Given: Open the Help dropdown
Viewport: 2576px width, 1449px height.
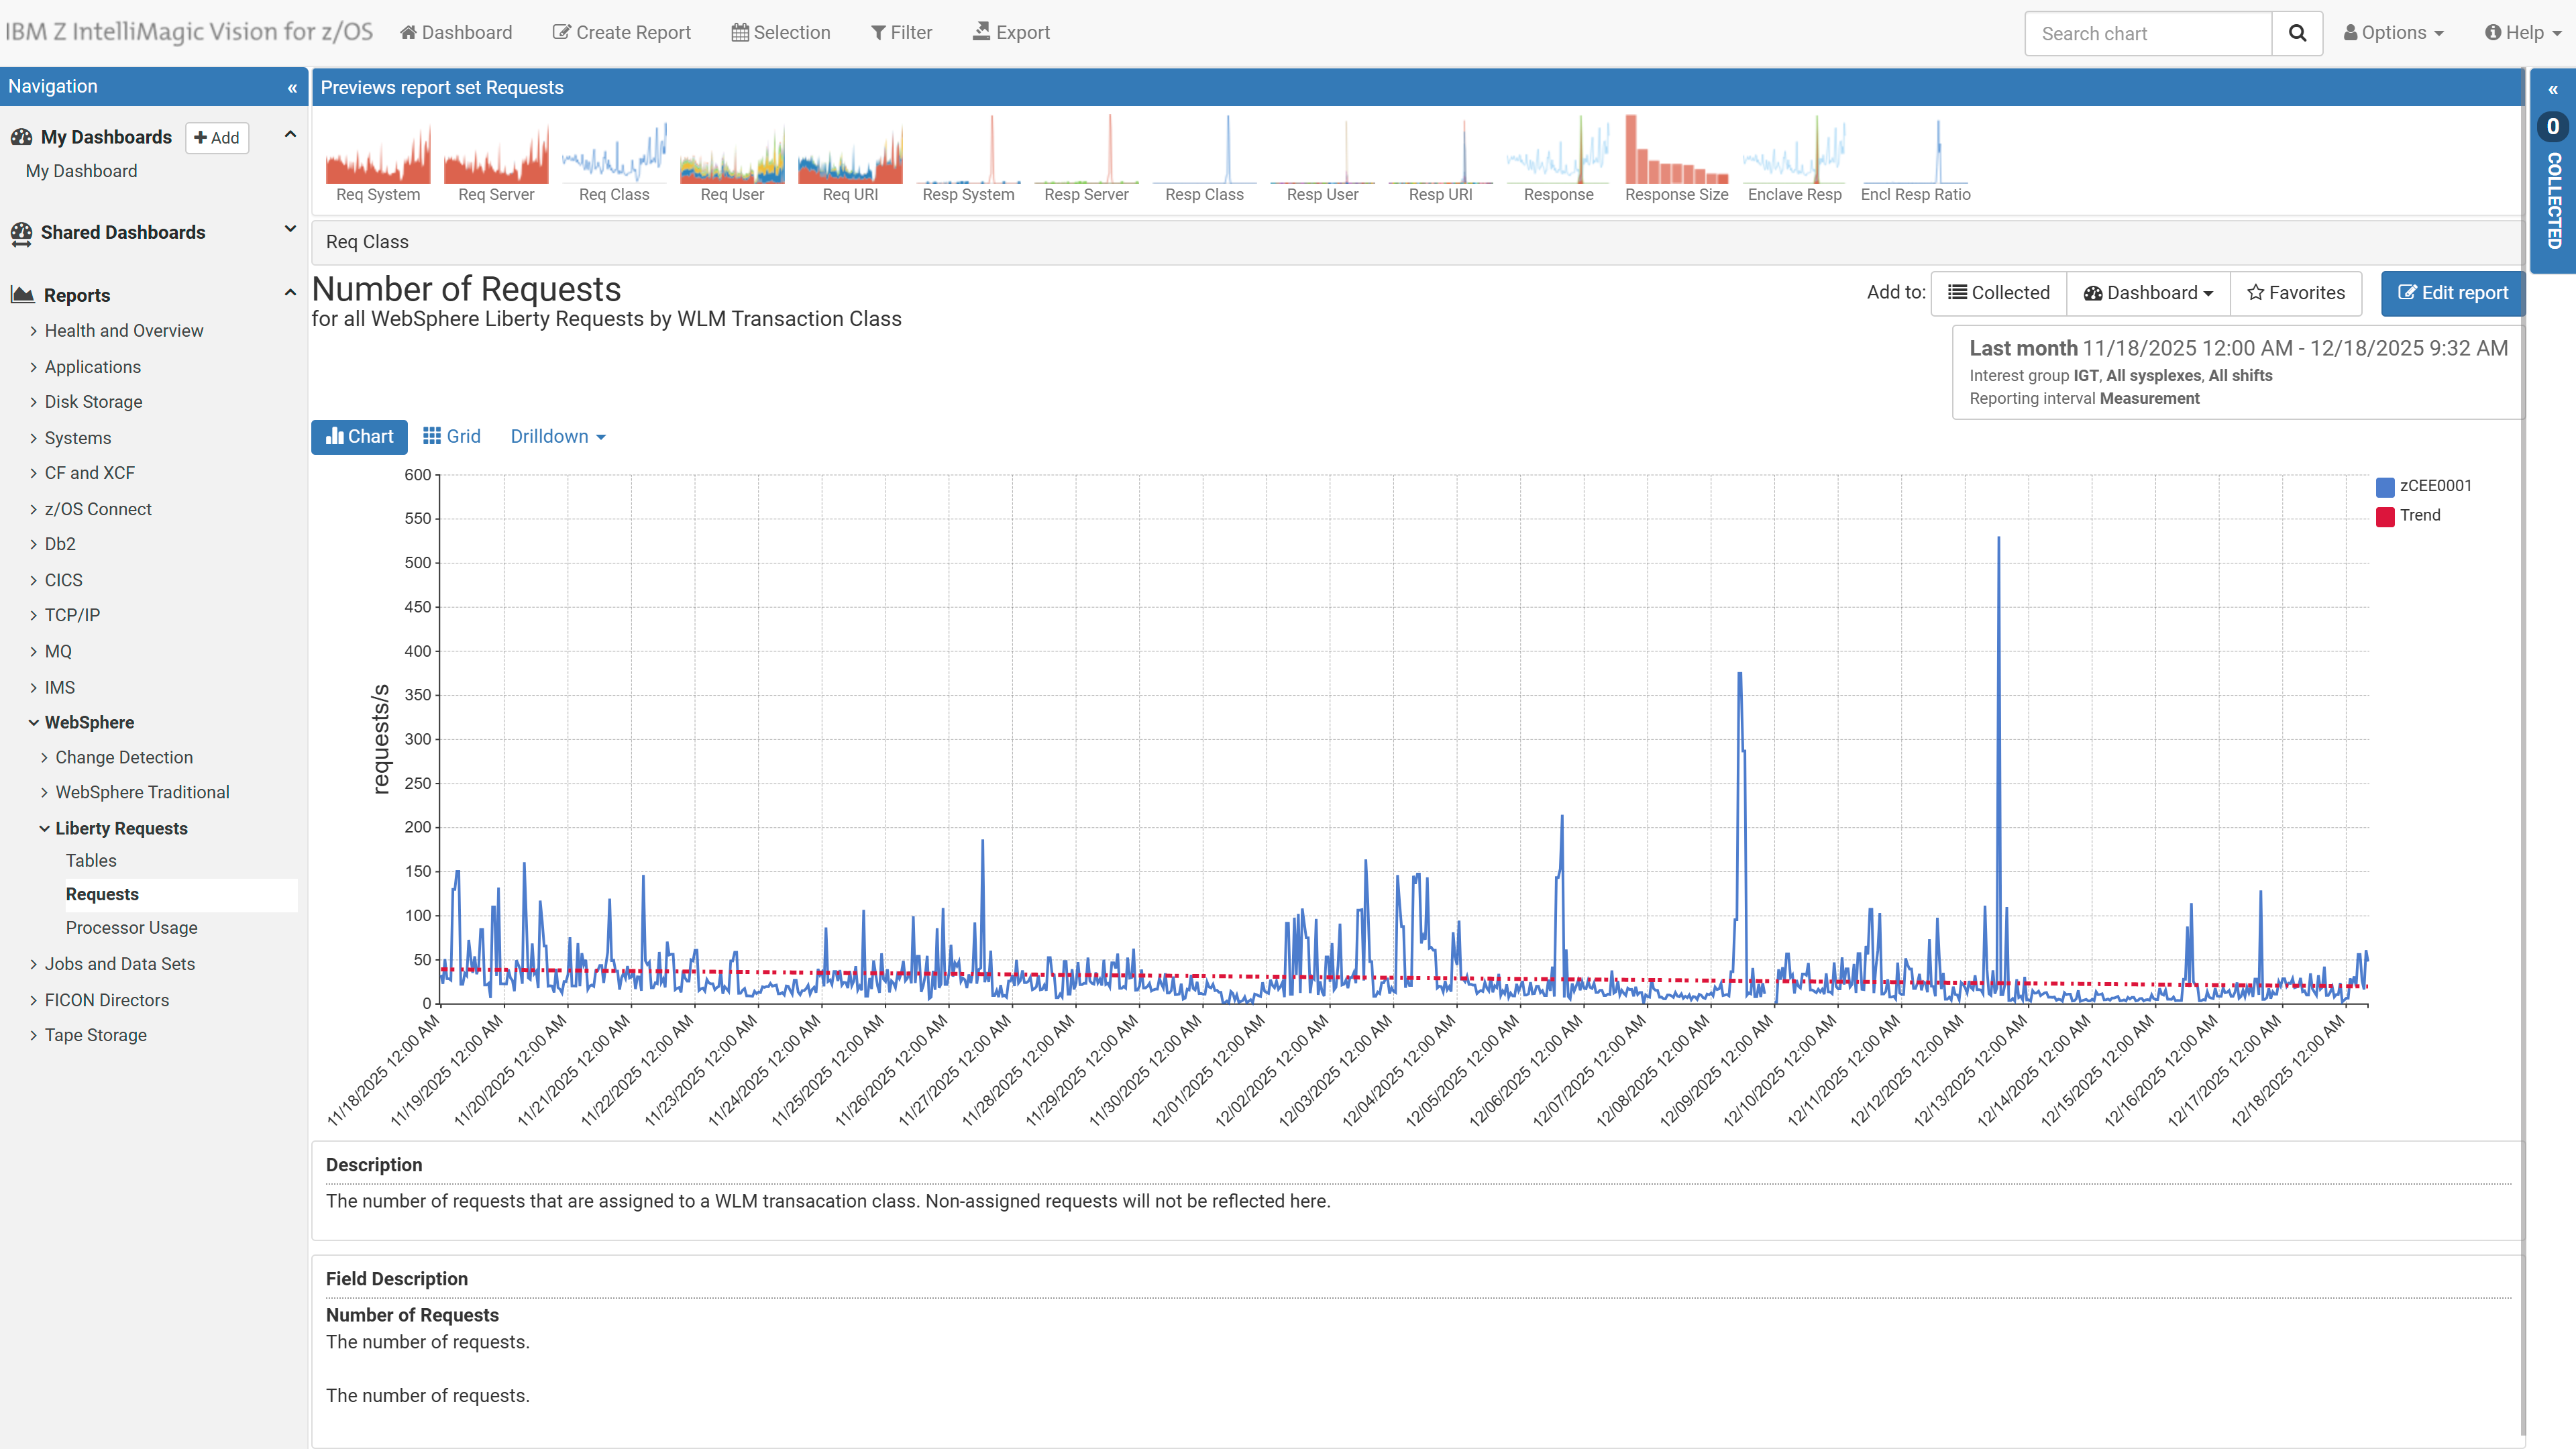Looking at the screenshot, I should coord(2523,33).
